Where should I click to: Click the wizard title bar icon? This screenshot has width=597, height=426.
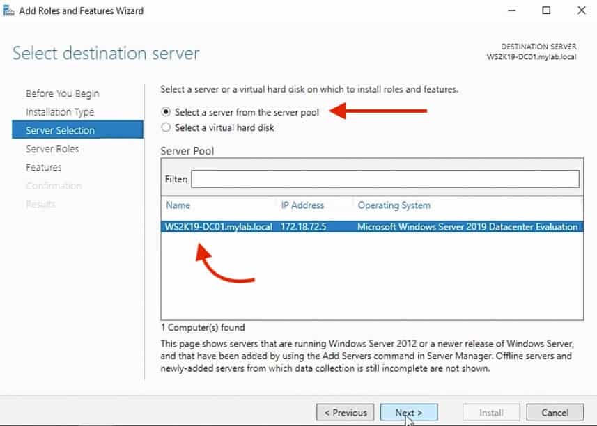[x=8, y=10]
